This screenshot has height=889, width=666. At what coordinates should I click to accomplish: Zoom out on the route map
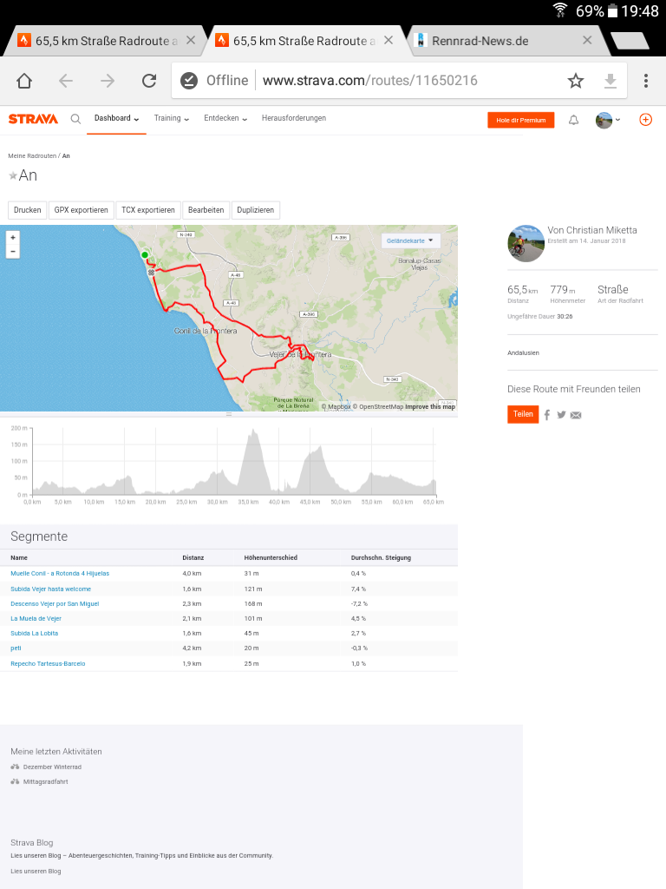(x=12, y=252)
